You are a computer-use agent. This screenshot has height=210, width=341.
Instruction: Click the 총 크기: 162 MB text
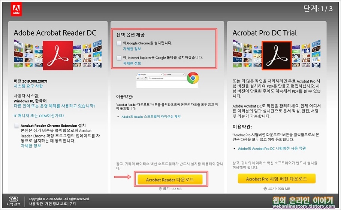pos(170,189)
